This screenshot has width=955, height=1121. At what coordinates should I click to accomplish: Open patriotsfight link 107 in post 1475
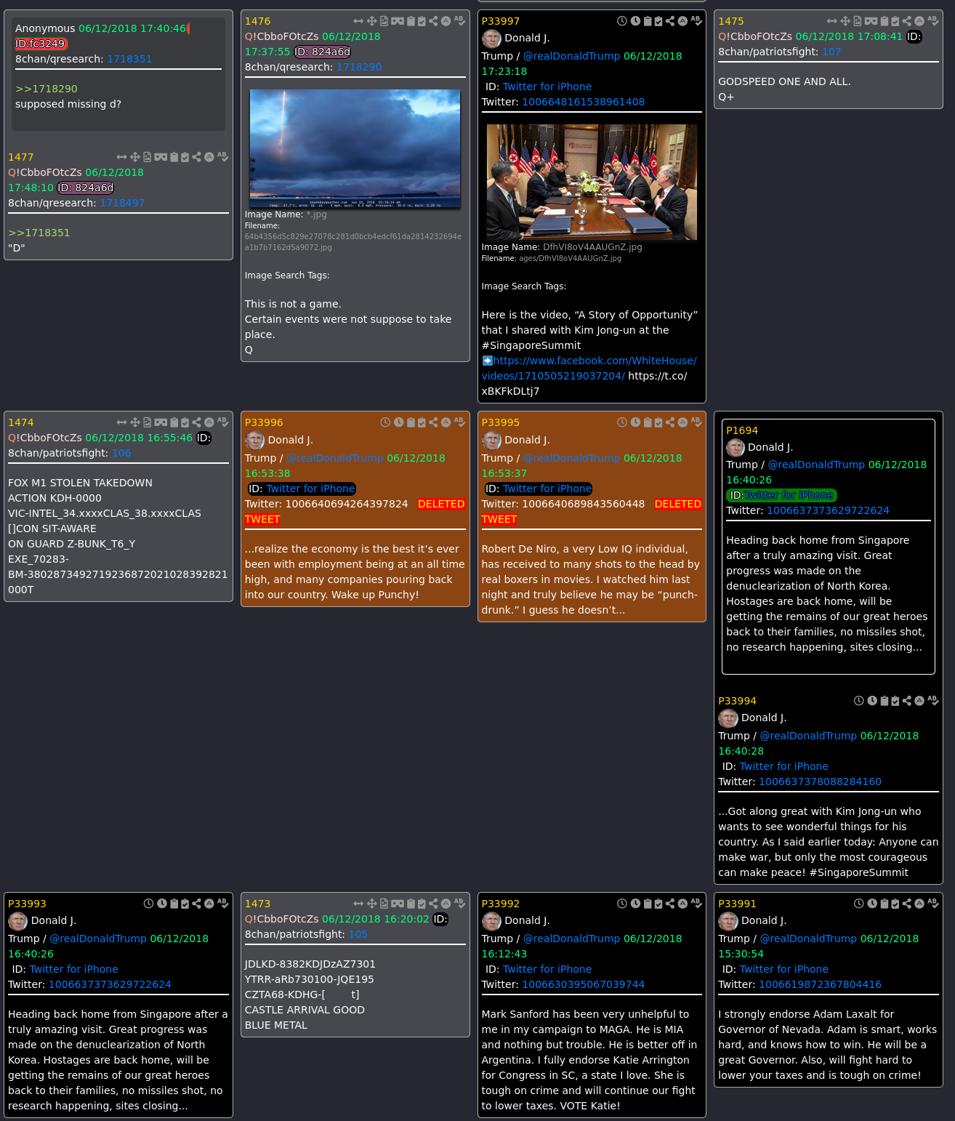pyautogui.click(x=831, y=52)
